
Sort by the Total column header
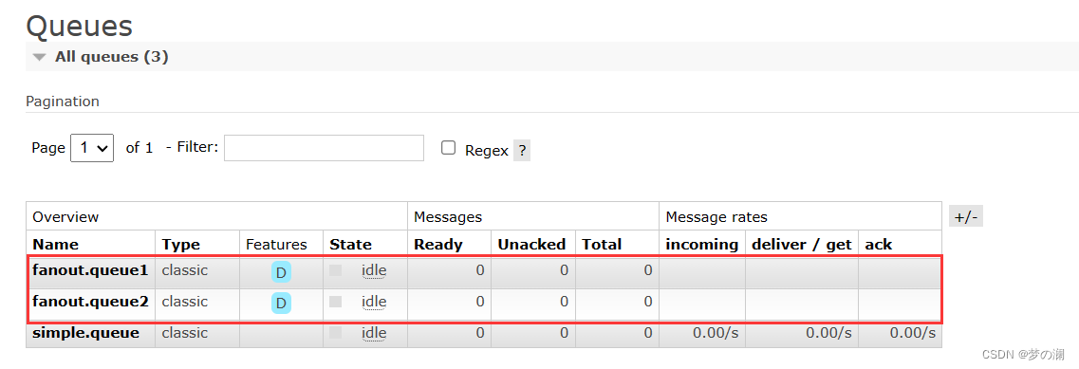click(602, 245)
